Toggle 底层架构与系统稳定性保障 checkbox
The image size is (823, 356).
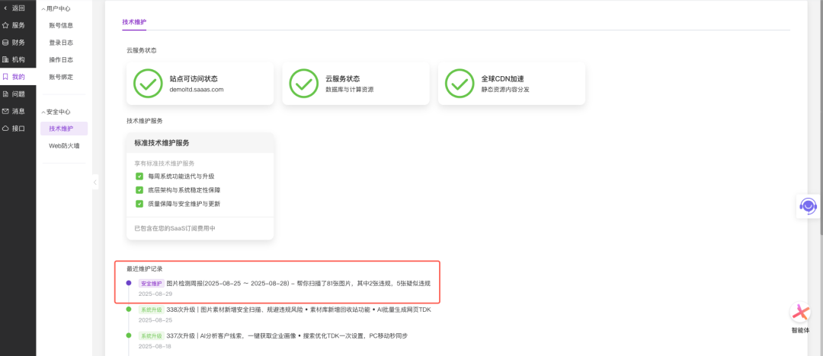click(x=139, y=190)
